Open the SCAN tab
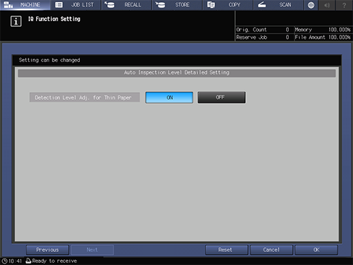The image size is (353, 265). coord(278,5)
